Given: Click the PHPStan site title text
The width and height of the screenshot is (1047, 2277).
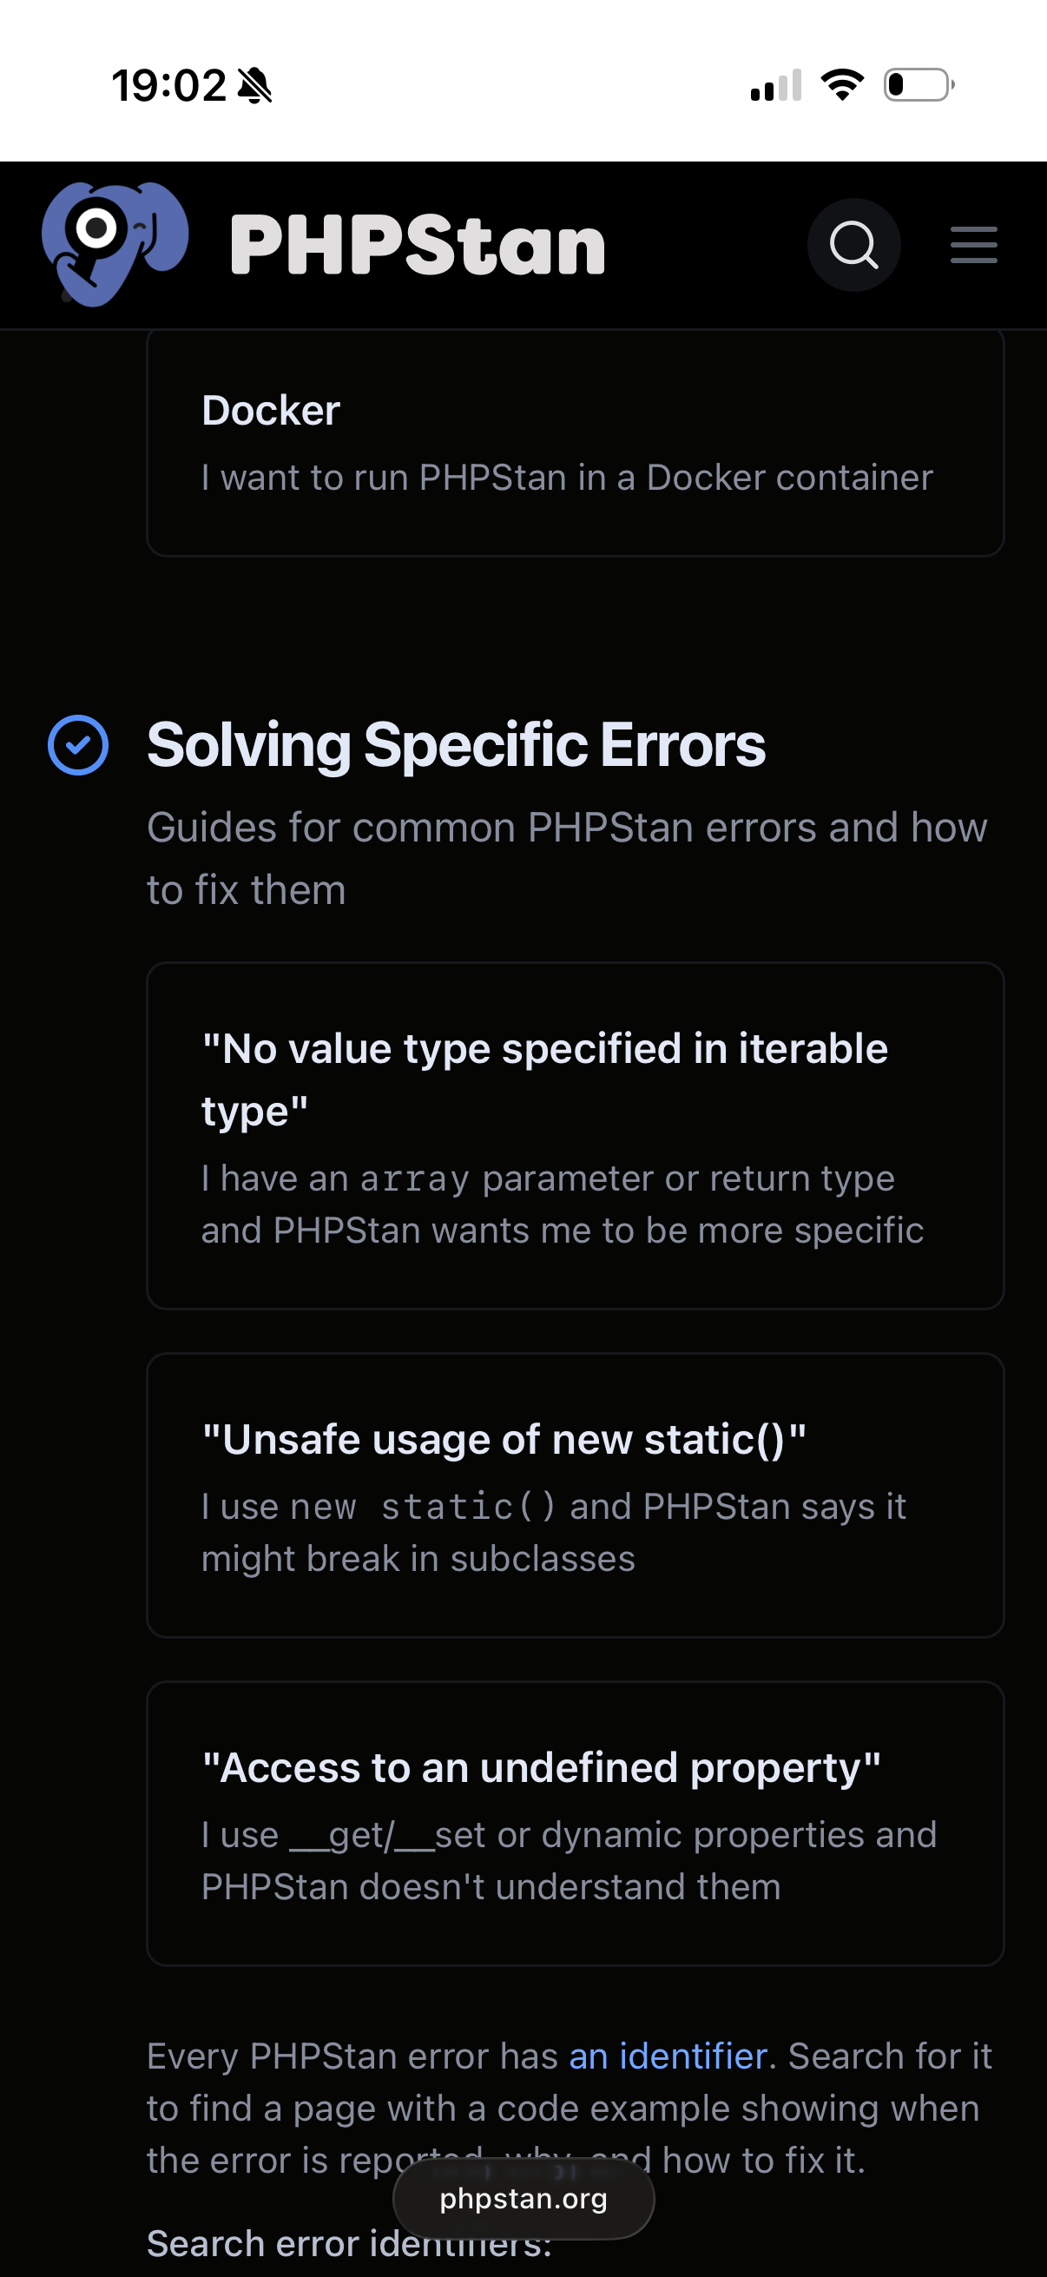Looking at the screenshot, I should pos(417,245).
